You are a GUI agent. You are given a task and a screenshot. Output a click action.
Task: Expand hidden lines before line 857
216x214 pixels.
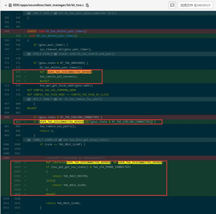pyautogui.click(x=11, y=99)
